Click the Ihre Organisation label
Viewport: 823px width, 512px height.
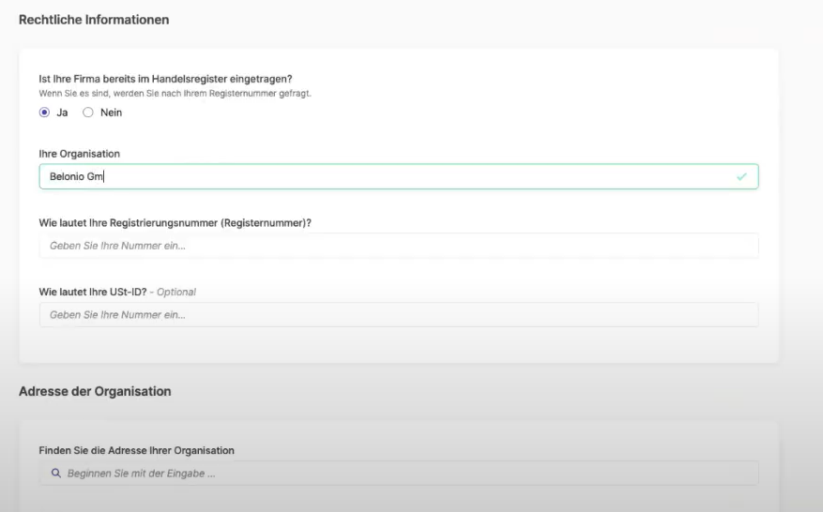[x=79, y=154]
